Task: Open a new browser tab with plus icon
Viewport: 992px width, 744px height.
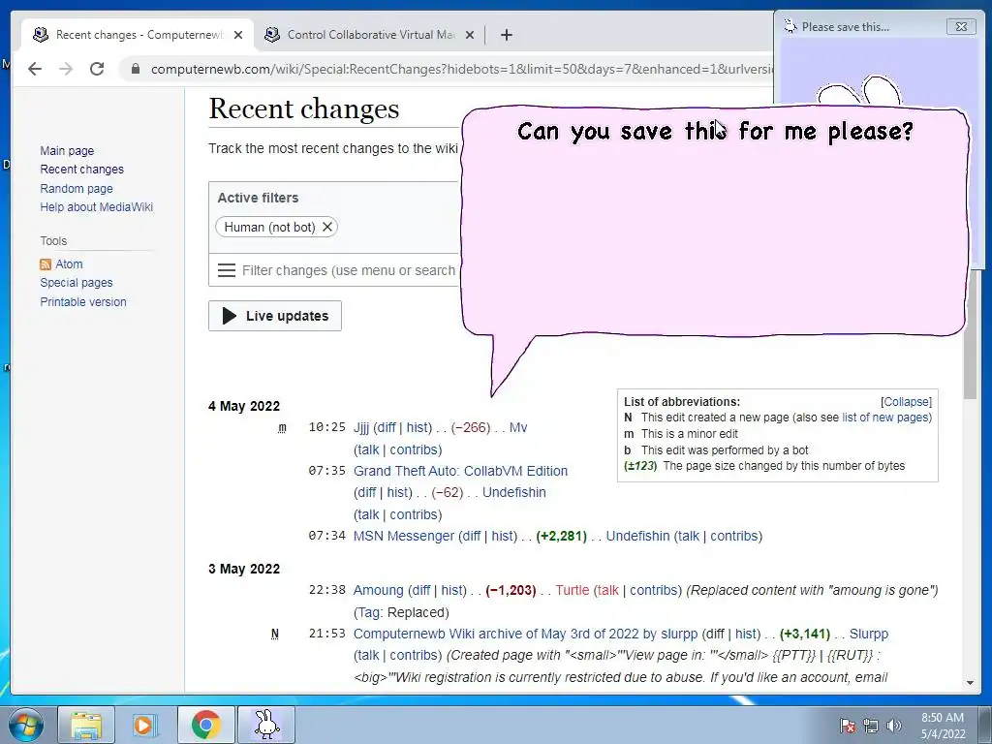Action: click(506, 35)
